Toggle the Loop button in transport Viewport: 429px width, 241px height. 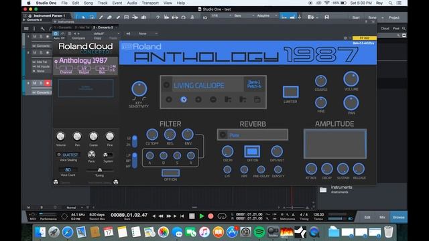coord(222,216)
